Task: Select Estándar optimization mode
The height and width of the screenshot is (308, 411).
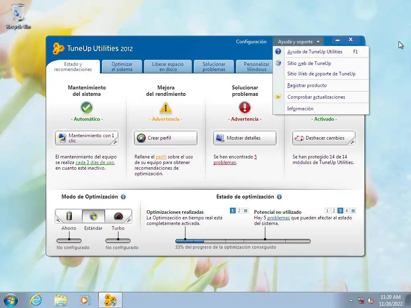Action: [x=93, y=216]
